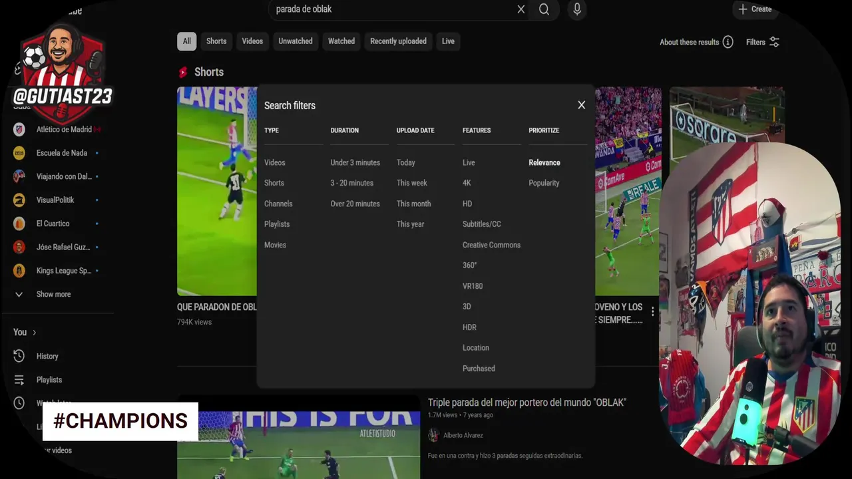
Task: Open Filters with the sliders icon
Action: click(774, 42)
